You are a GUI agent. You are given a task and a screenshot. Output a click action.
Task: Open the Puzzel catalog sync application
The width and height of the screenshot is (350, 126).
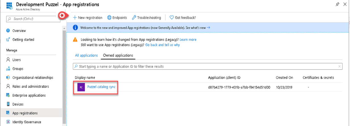click(101, 87)
